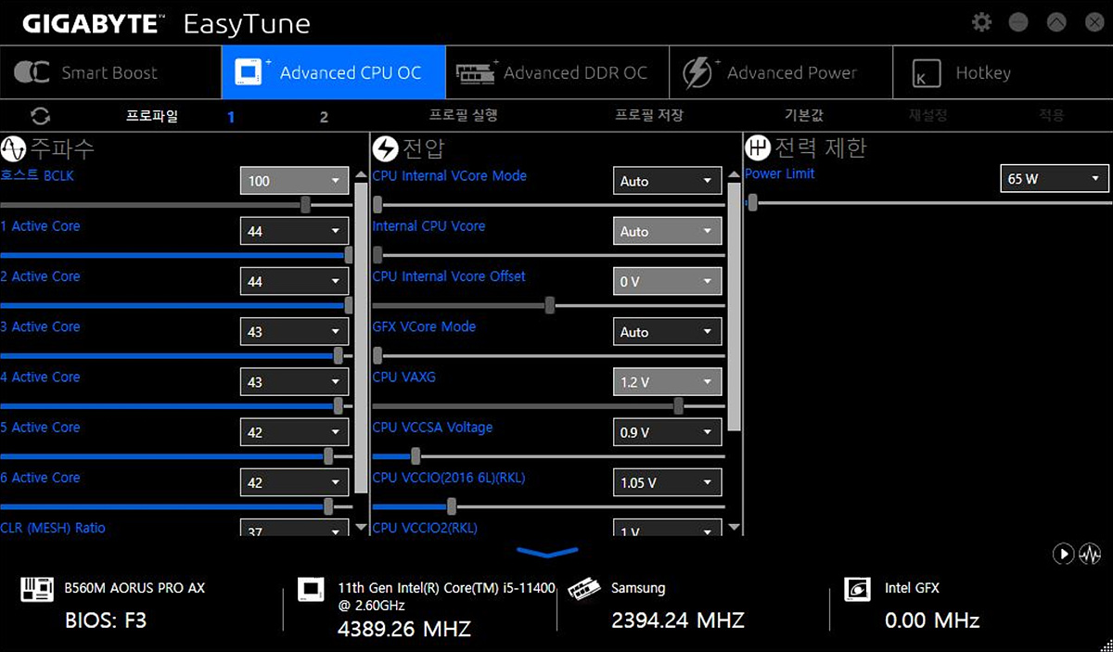Image resolution: width=1113 pixels, height=652 pixels.
Task: Select profile 1
Action: click(x=231, y=117)
